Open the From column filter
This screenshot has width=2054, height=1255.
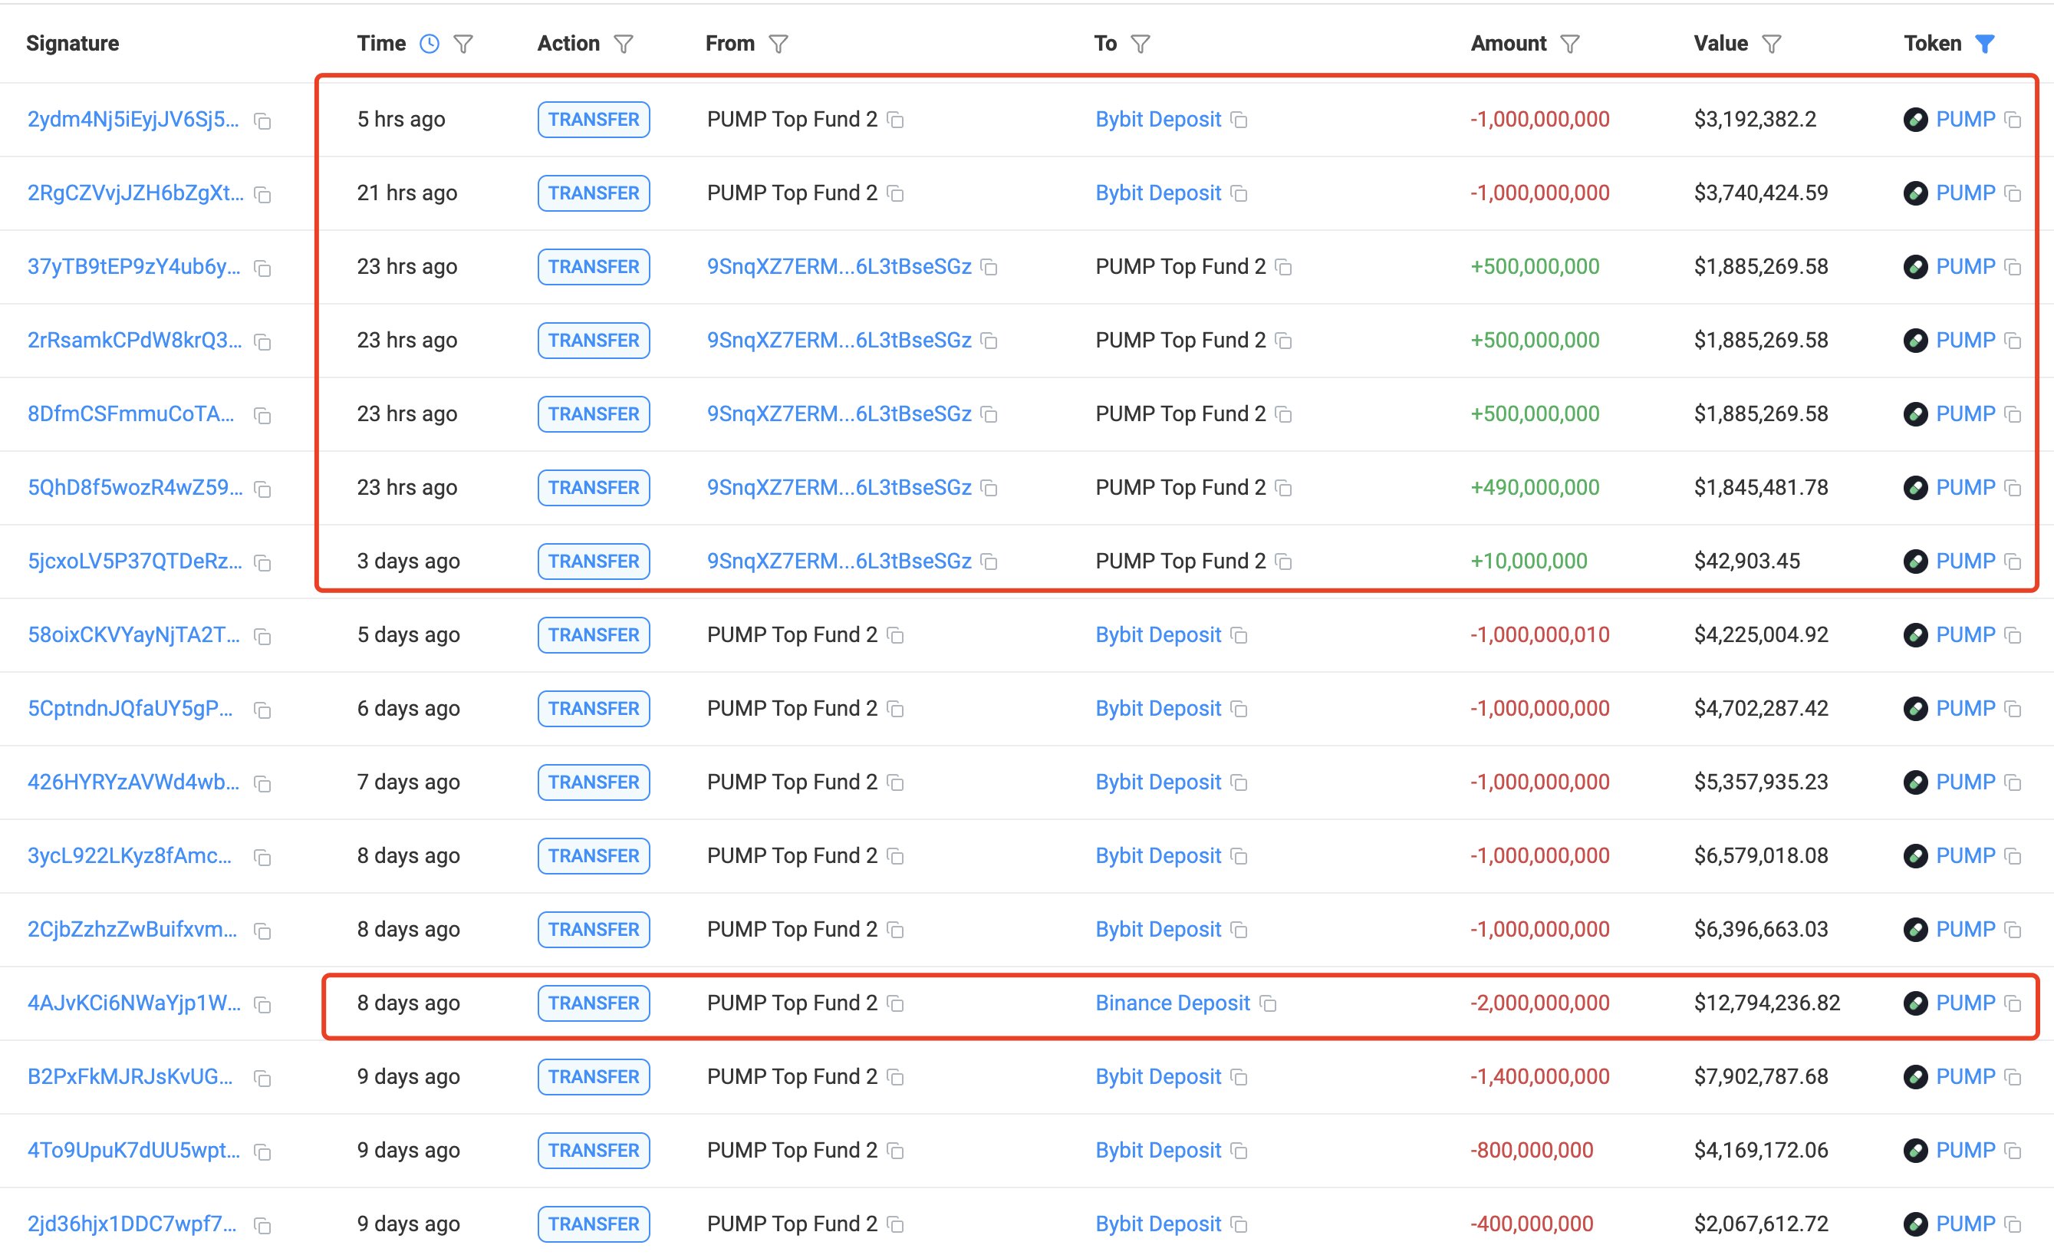[x=778, y=44]
